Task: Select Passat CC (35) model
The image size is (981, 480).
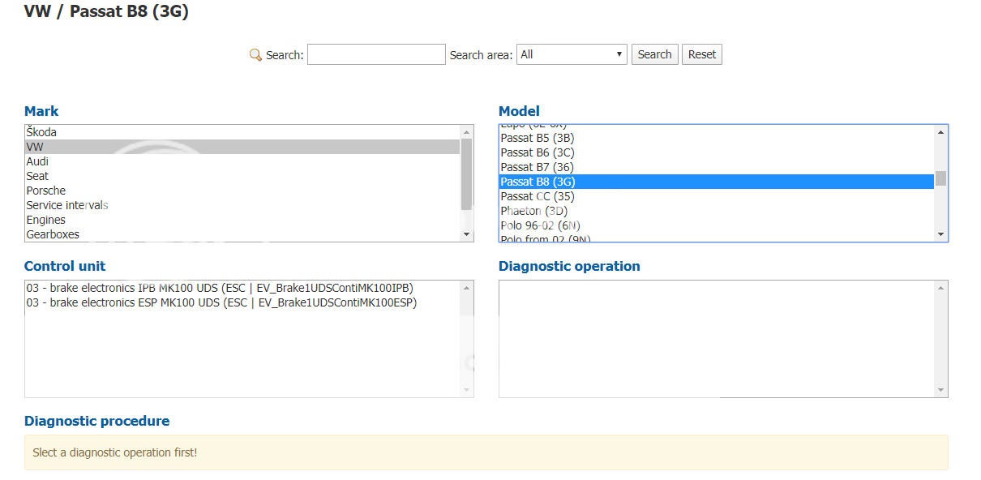Action: pyautogui.click(x=717, y=196)
